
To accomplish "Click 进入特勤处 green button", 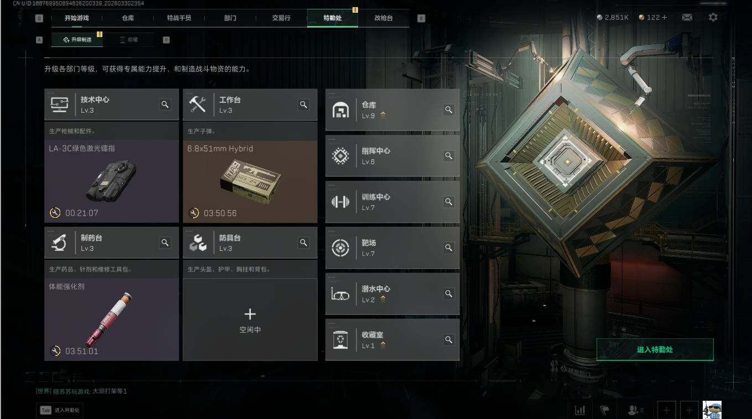I will click(655, 350).
